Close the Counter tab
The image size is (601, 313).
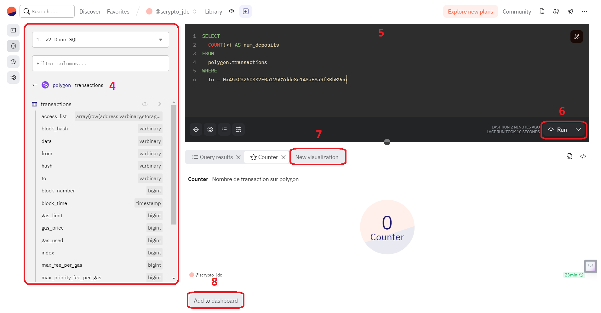pos(283,157)
